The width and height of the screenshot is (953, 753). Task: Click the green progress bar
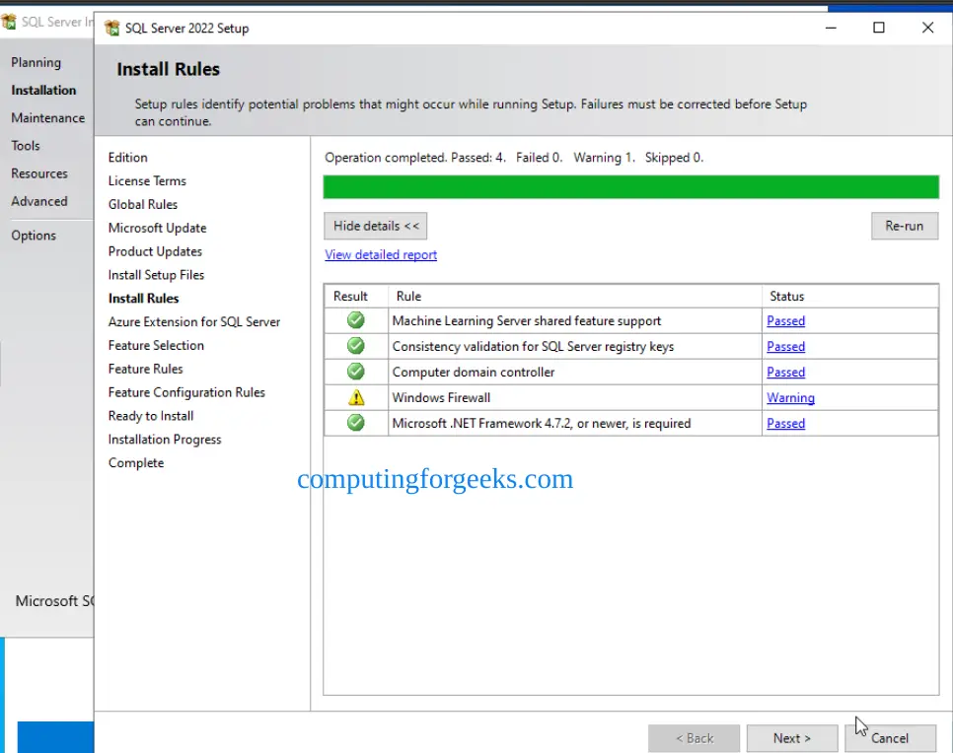pyautogui.click(x=630, y=187)
